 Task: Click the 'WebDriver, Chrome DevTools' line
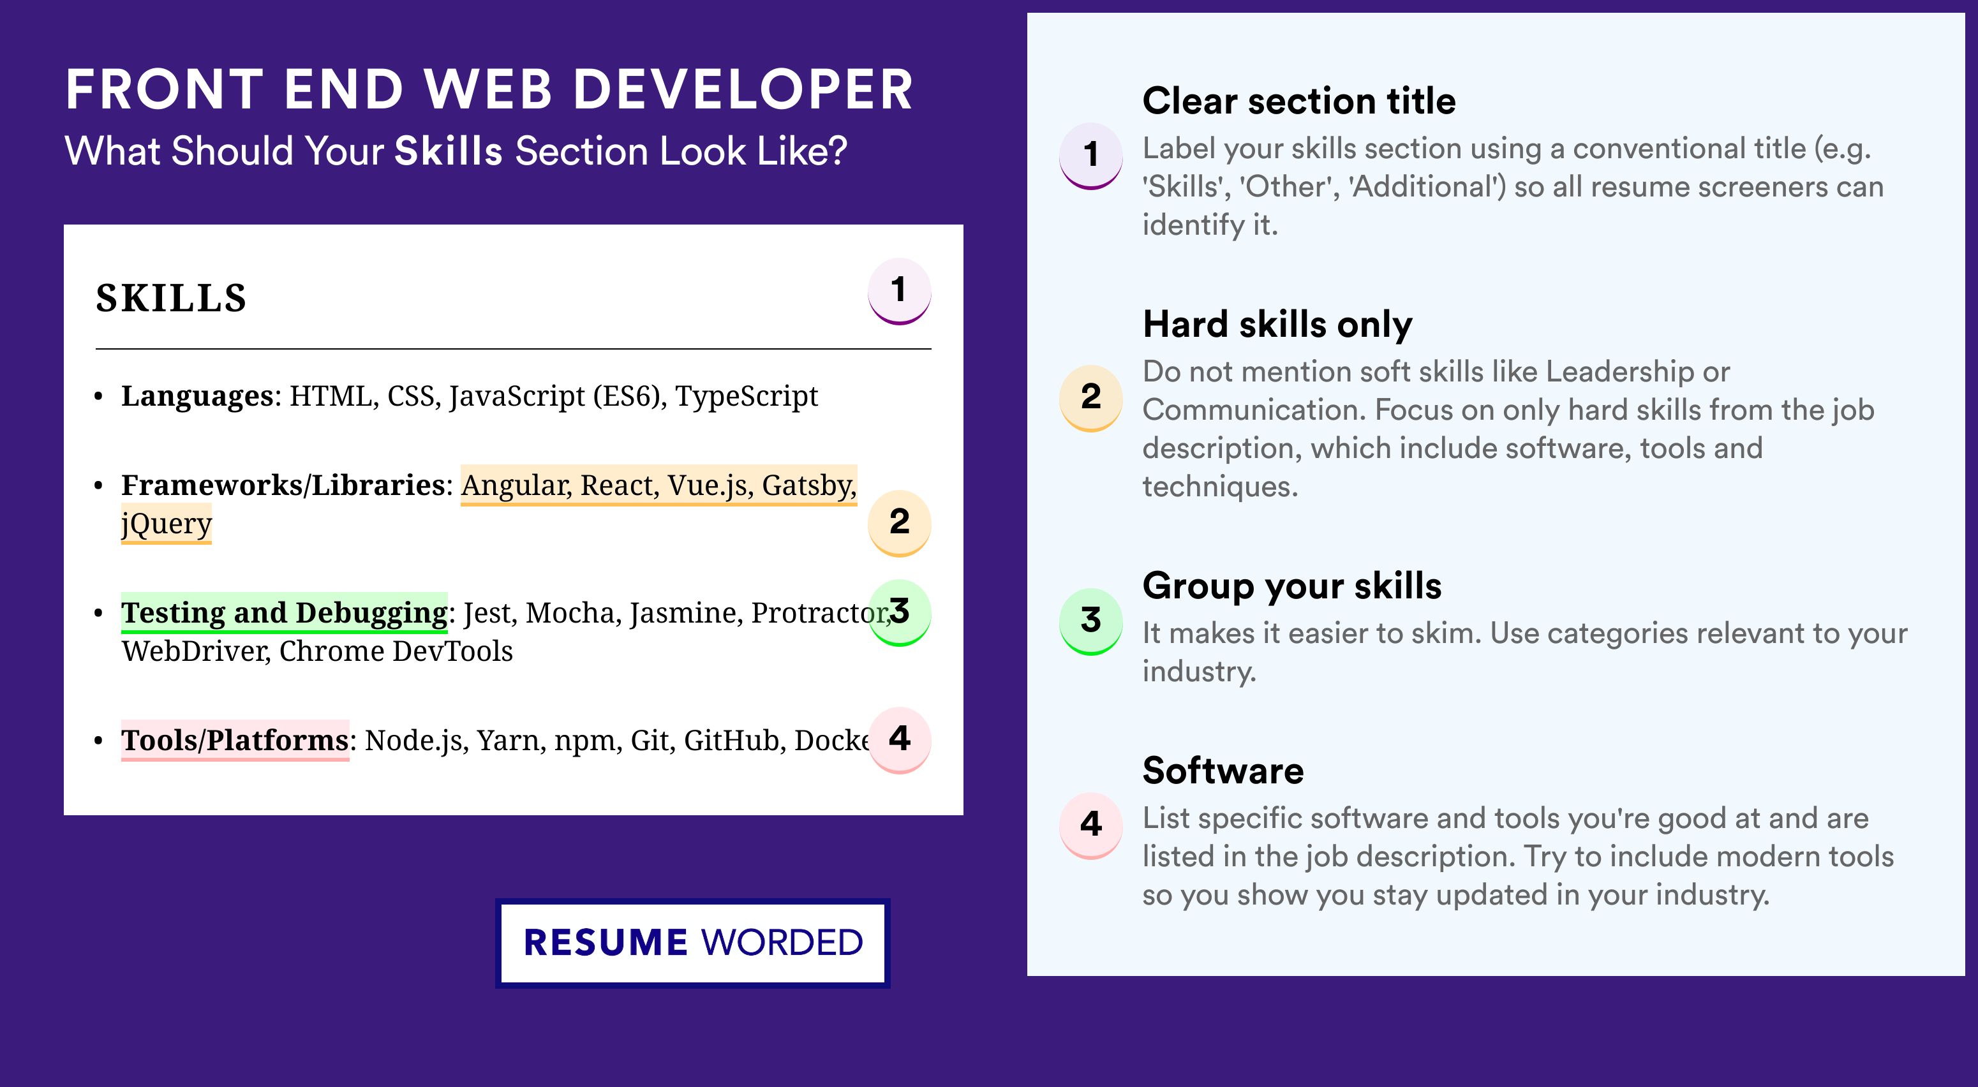pos(317,651)
